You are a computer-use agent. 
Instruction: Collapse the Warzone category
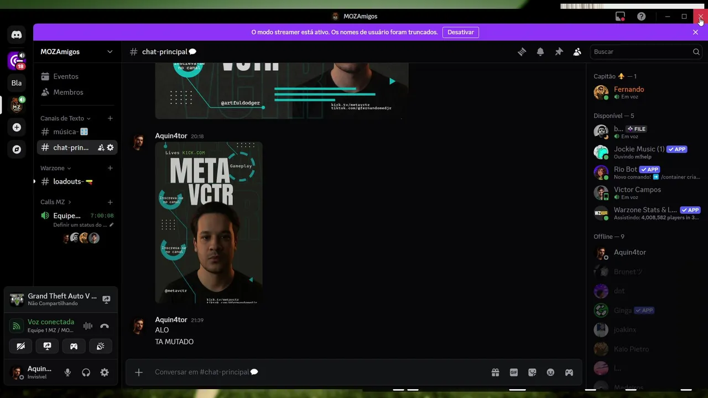[x=55, y=168]
